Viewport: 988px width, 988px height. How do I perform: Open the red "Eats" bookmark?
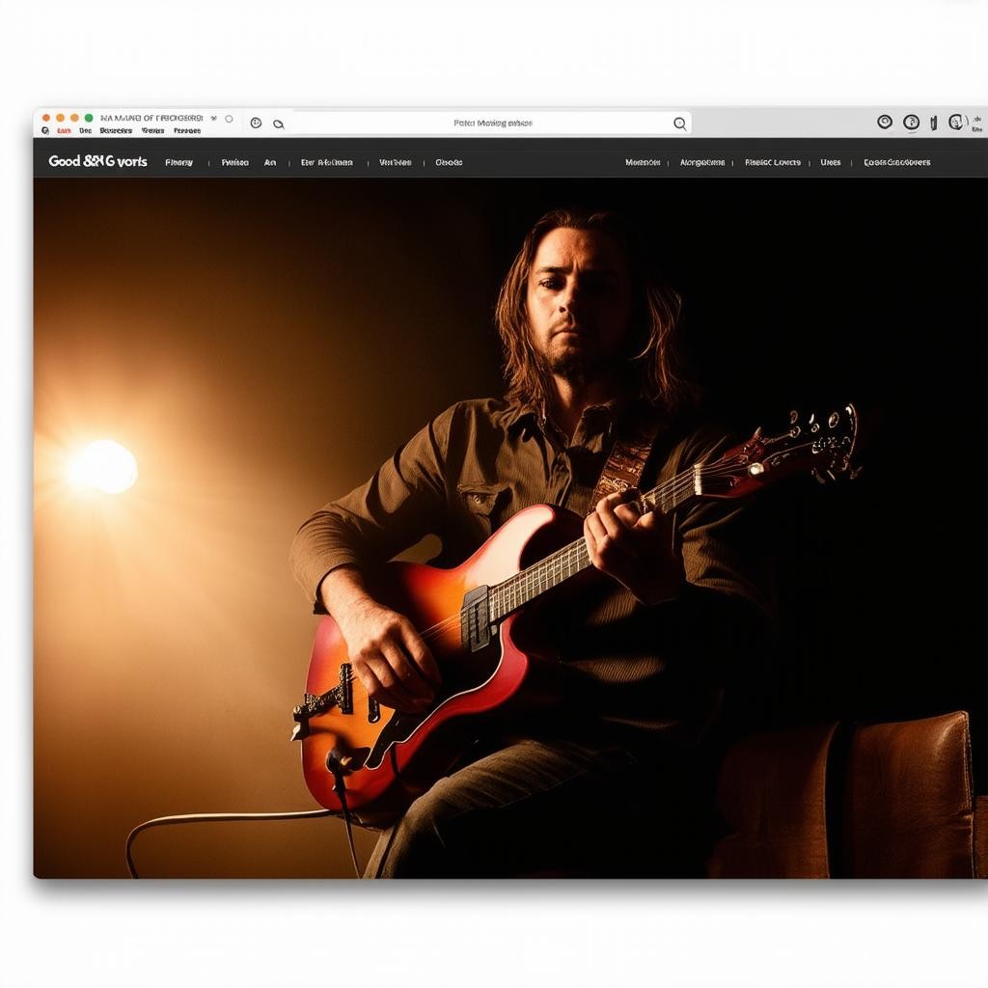click(x=64, y=130)
